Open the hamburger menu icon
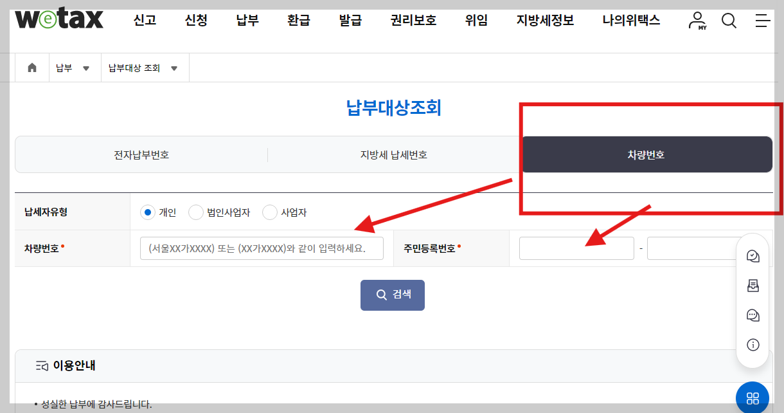 pos(762,21)
